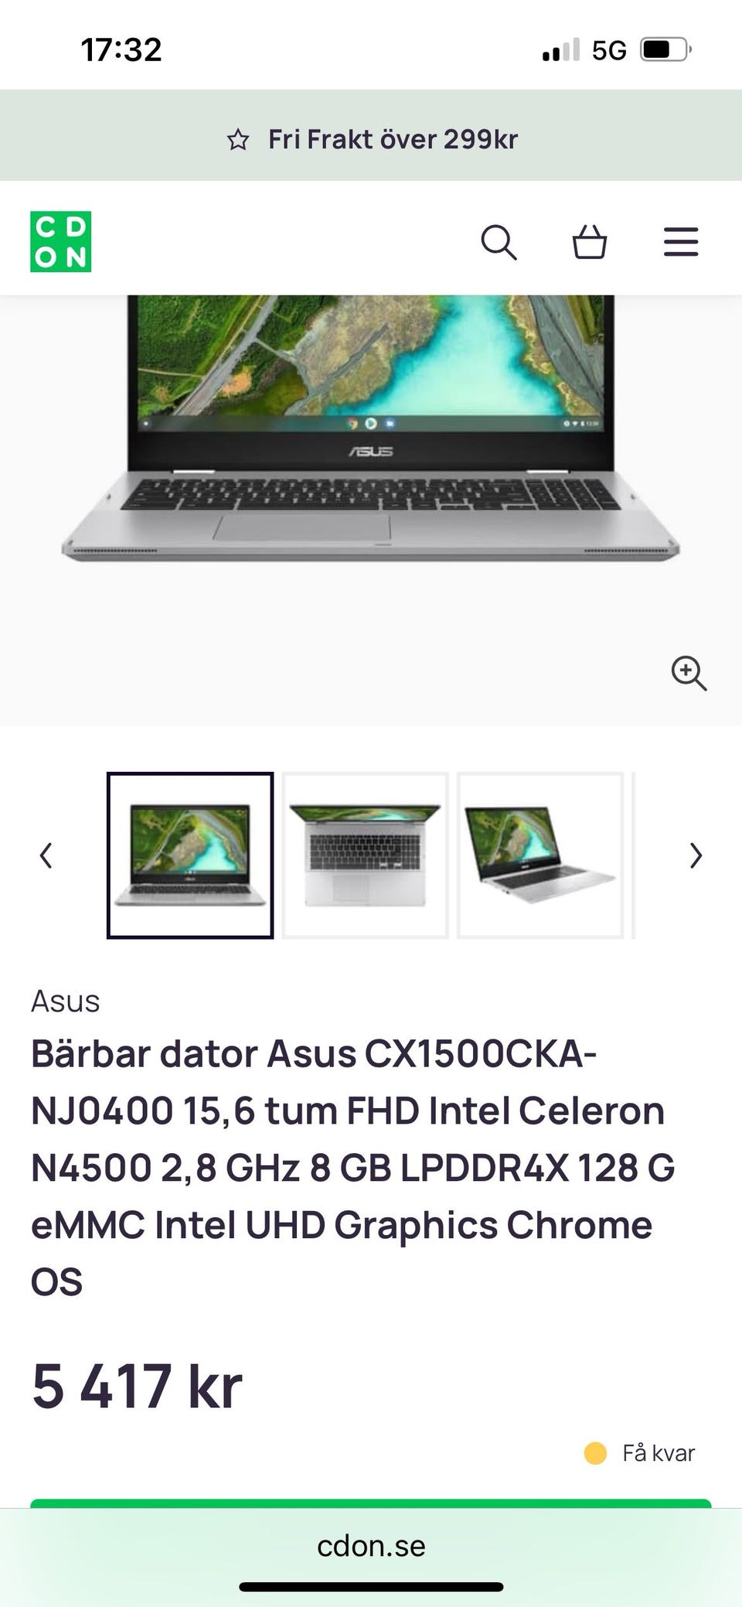Tap the green buy button at bottom
Screen dimensions: 742x1607
pos(371,1503)
